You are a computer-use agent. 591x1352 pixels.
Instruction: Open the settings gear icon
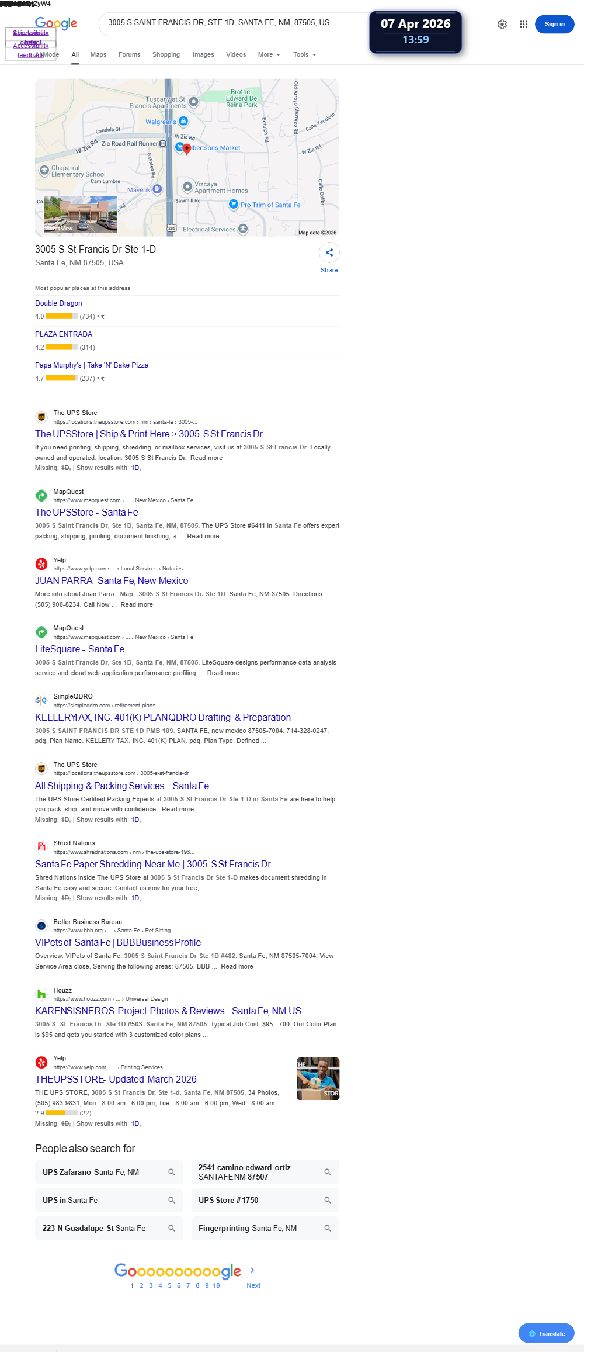(502, 25)
